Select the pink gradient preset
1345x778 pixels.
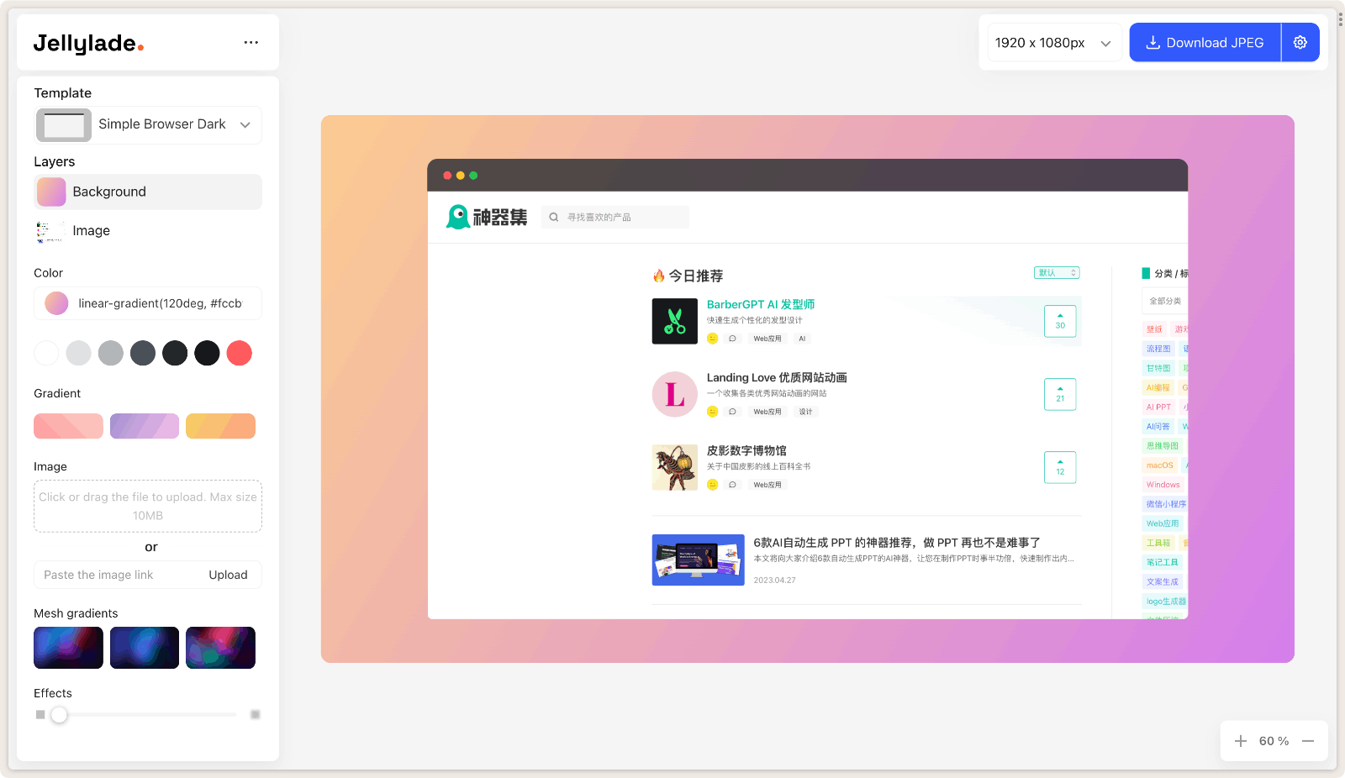68,426
